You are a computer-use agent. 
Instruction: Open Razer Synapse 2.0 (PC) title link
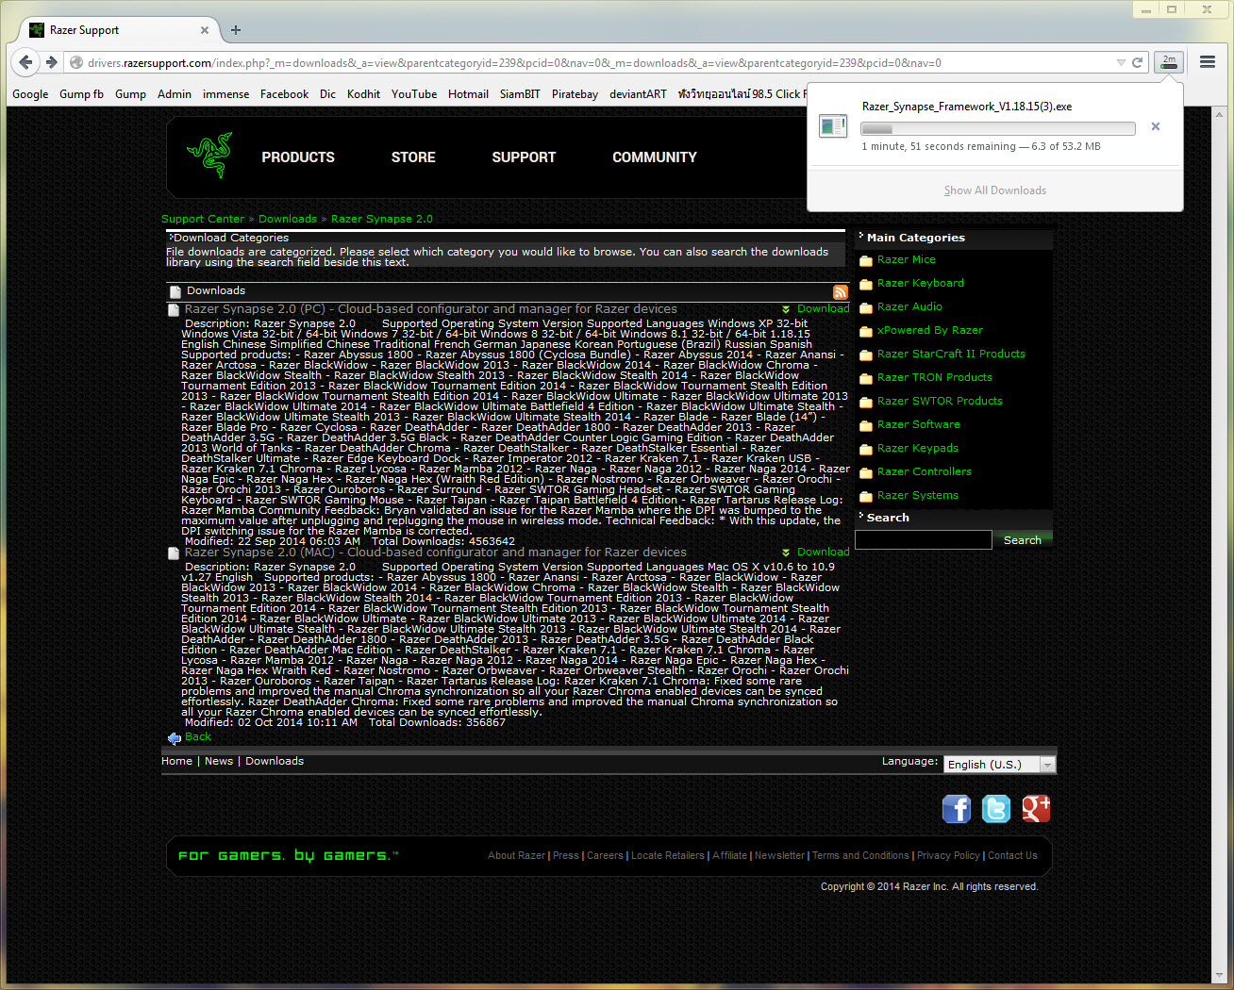point(431,309)
